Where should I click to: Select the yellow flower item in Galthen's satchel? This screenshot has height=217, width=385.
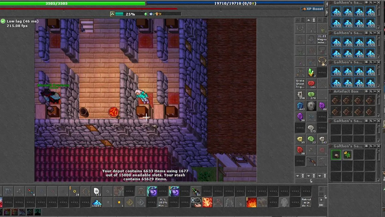pyautogui.click(x=347, y=155)
